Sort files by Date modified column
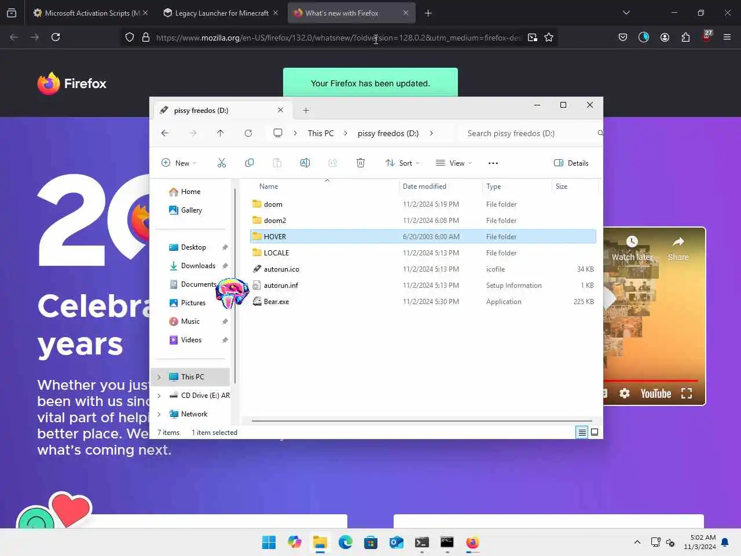741x556 pixels. click(x=441, y=186)
